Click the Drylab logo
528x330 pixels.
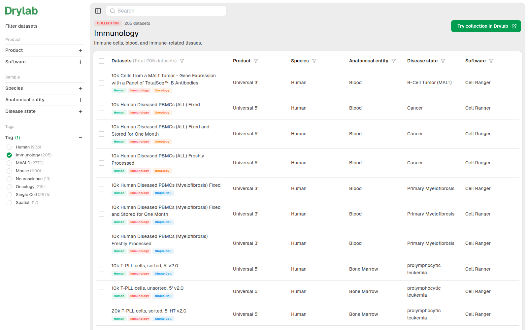21,11
